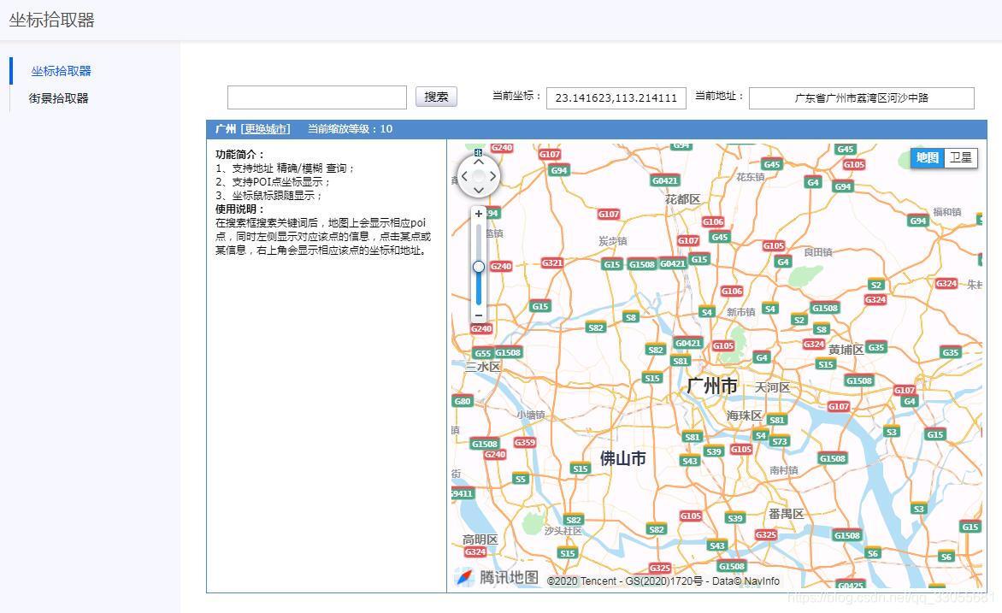Click the S73 highway badge on the map
This screenshot has width=1002, height=613.
coord(780,442)
